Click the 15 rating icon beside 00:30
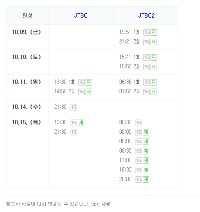Image resolution: width=200 pixels, height=212 pixels. pyautogui.click(x=138, y=123)
